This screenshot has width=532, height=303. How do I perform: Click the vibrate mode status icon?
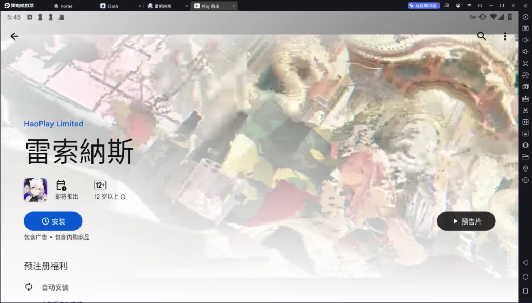point(483,17)
